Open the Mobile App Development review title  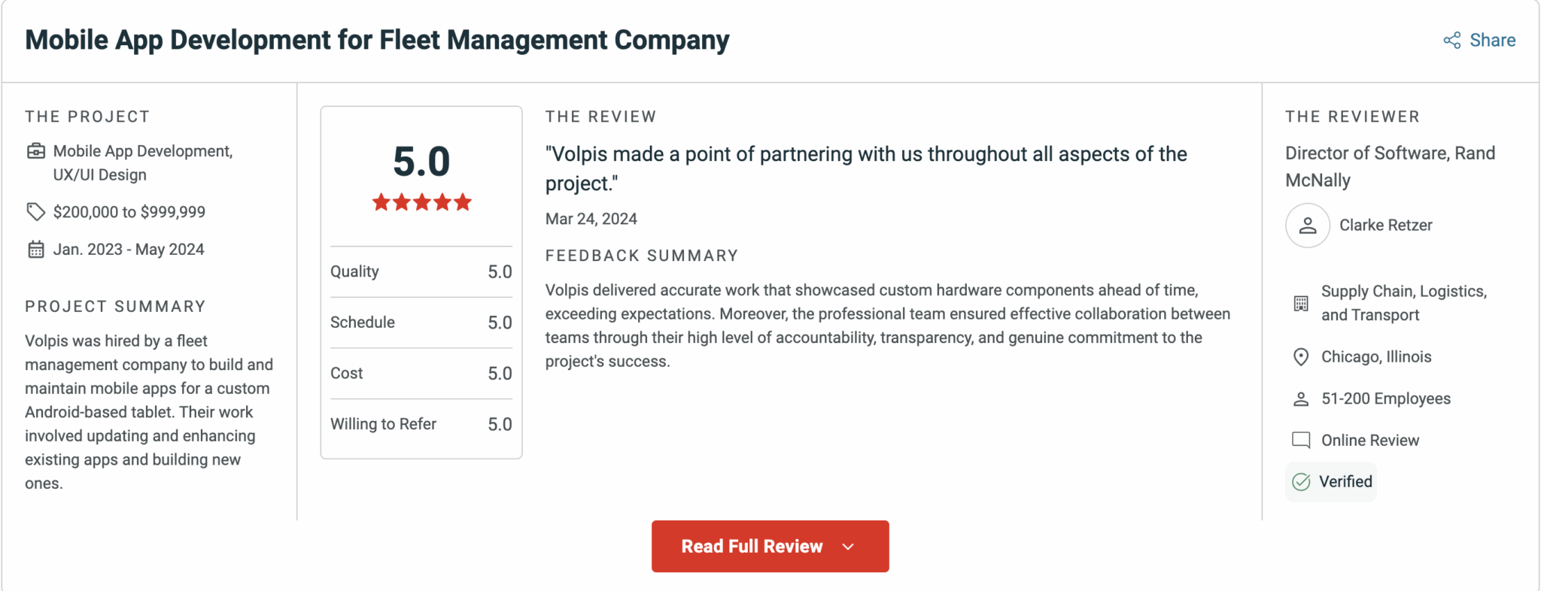(377, 40)
